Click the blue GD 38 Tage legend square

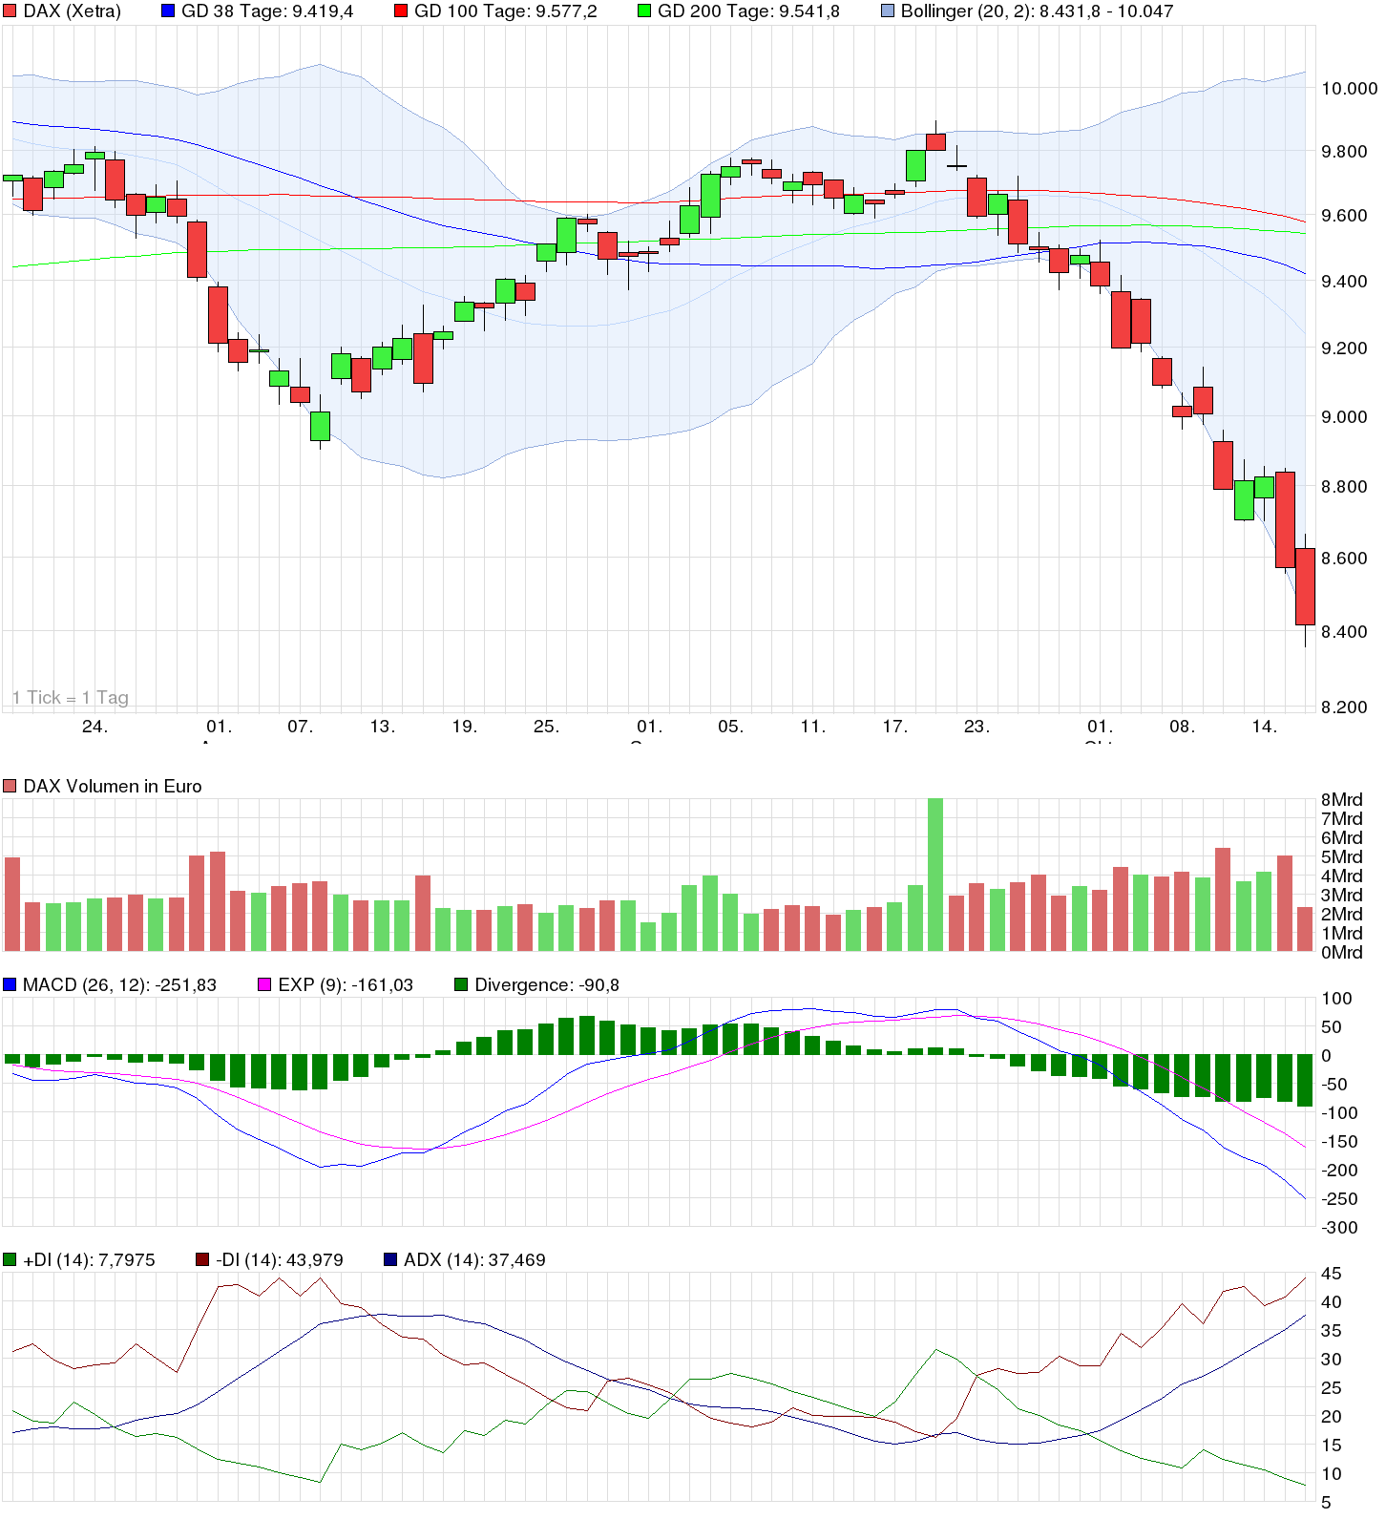pyautogui.click(x=168, y=11)
